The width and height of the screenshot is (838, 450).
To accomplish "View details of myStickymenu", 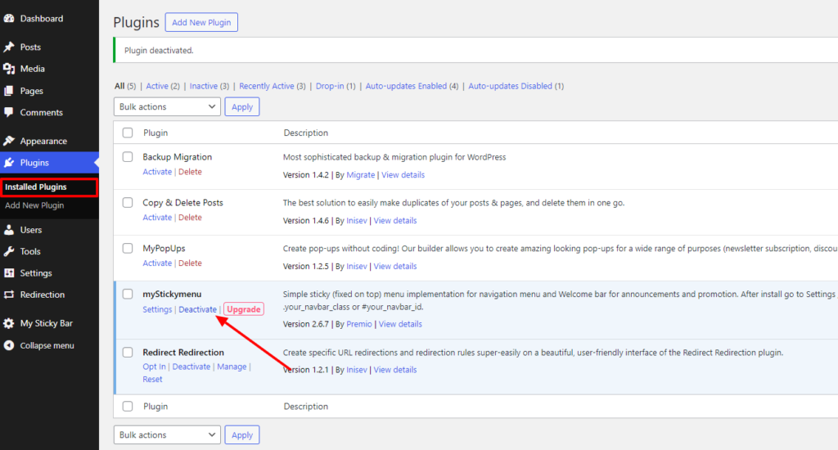I will (400, 324).
